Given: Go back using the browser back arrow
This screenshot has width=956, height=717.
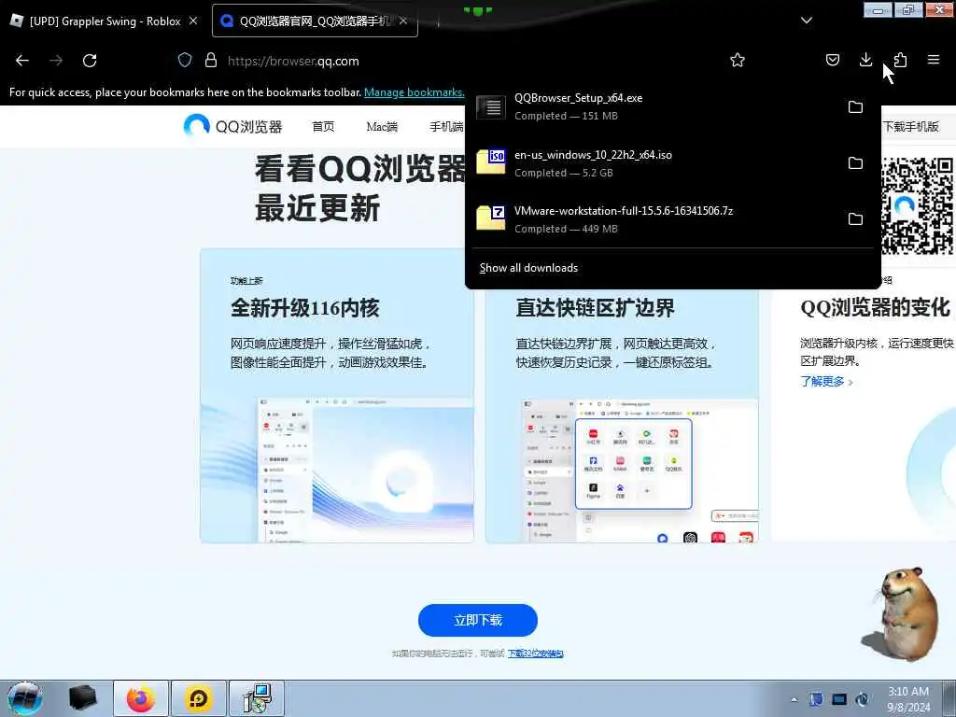Looking at the screenshot, I should click(22, 61).
